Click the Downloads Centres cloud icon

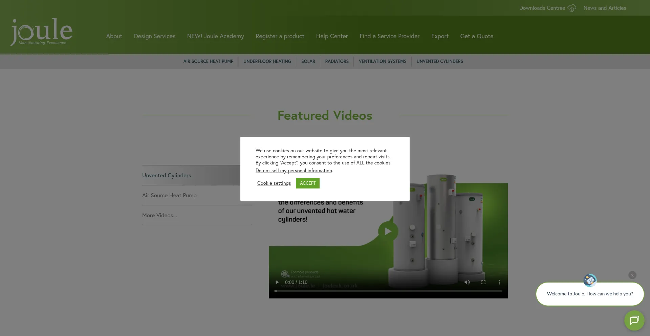(571, 8)
